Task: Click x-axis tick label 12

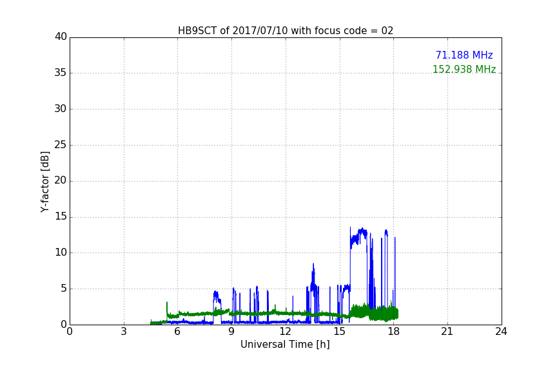Action: 286,332
